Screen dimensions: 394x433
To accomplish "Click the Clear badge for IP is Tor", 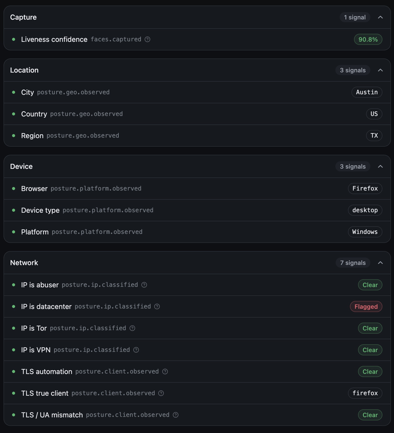I will [x=370, y=328].
